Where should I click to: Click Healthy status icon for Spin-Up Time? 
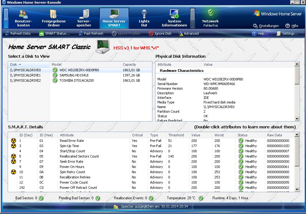point(241,146)
